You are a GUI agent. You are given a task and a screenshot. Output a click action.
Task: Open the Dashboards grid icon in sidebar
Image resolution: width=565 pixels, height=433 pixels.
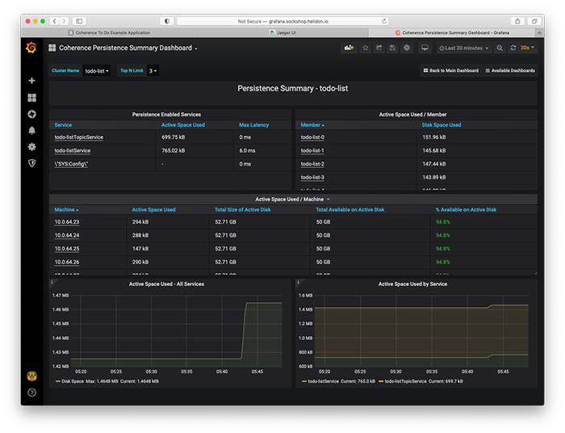click(x=31, y=97)
